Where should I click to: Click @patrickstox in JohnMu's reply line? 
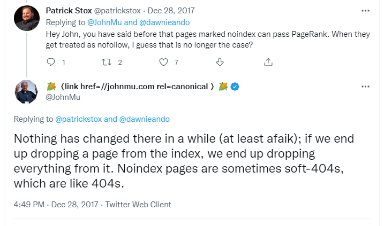click(78, 119)
